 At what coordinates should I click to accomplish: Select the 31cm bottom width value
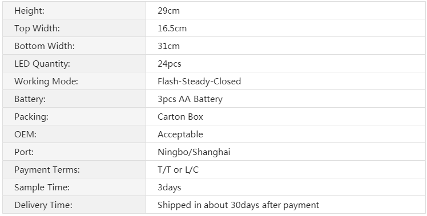pyautogui.click(x=168, y=46)
